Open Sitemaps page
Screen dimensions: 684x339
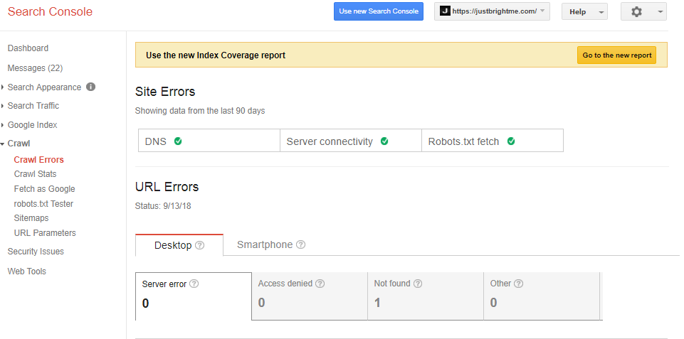click(31, 218)
